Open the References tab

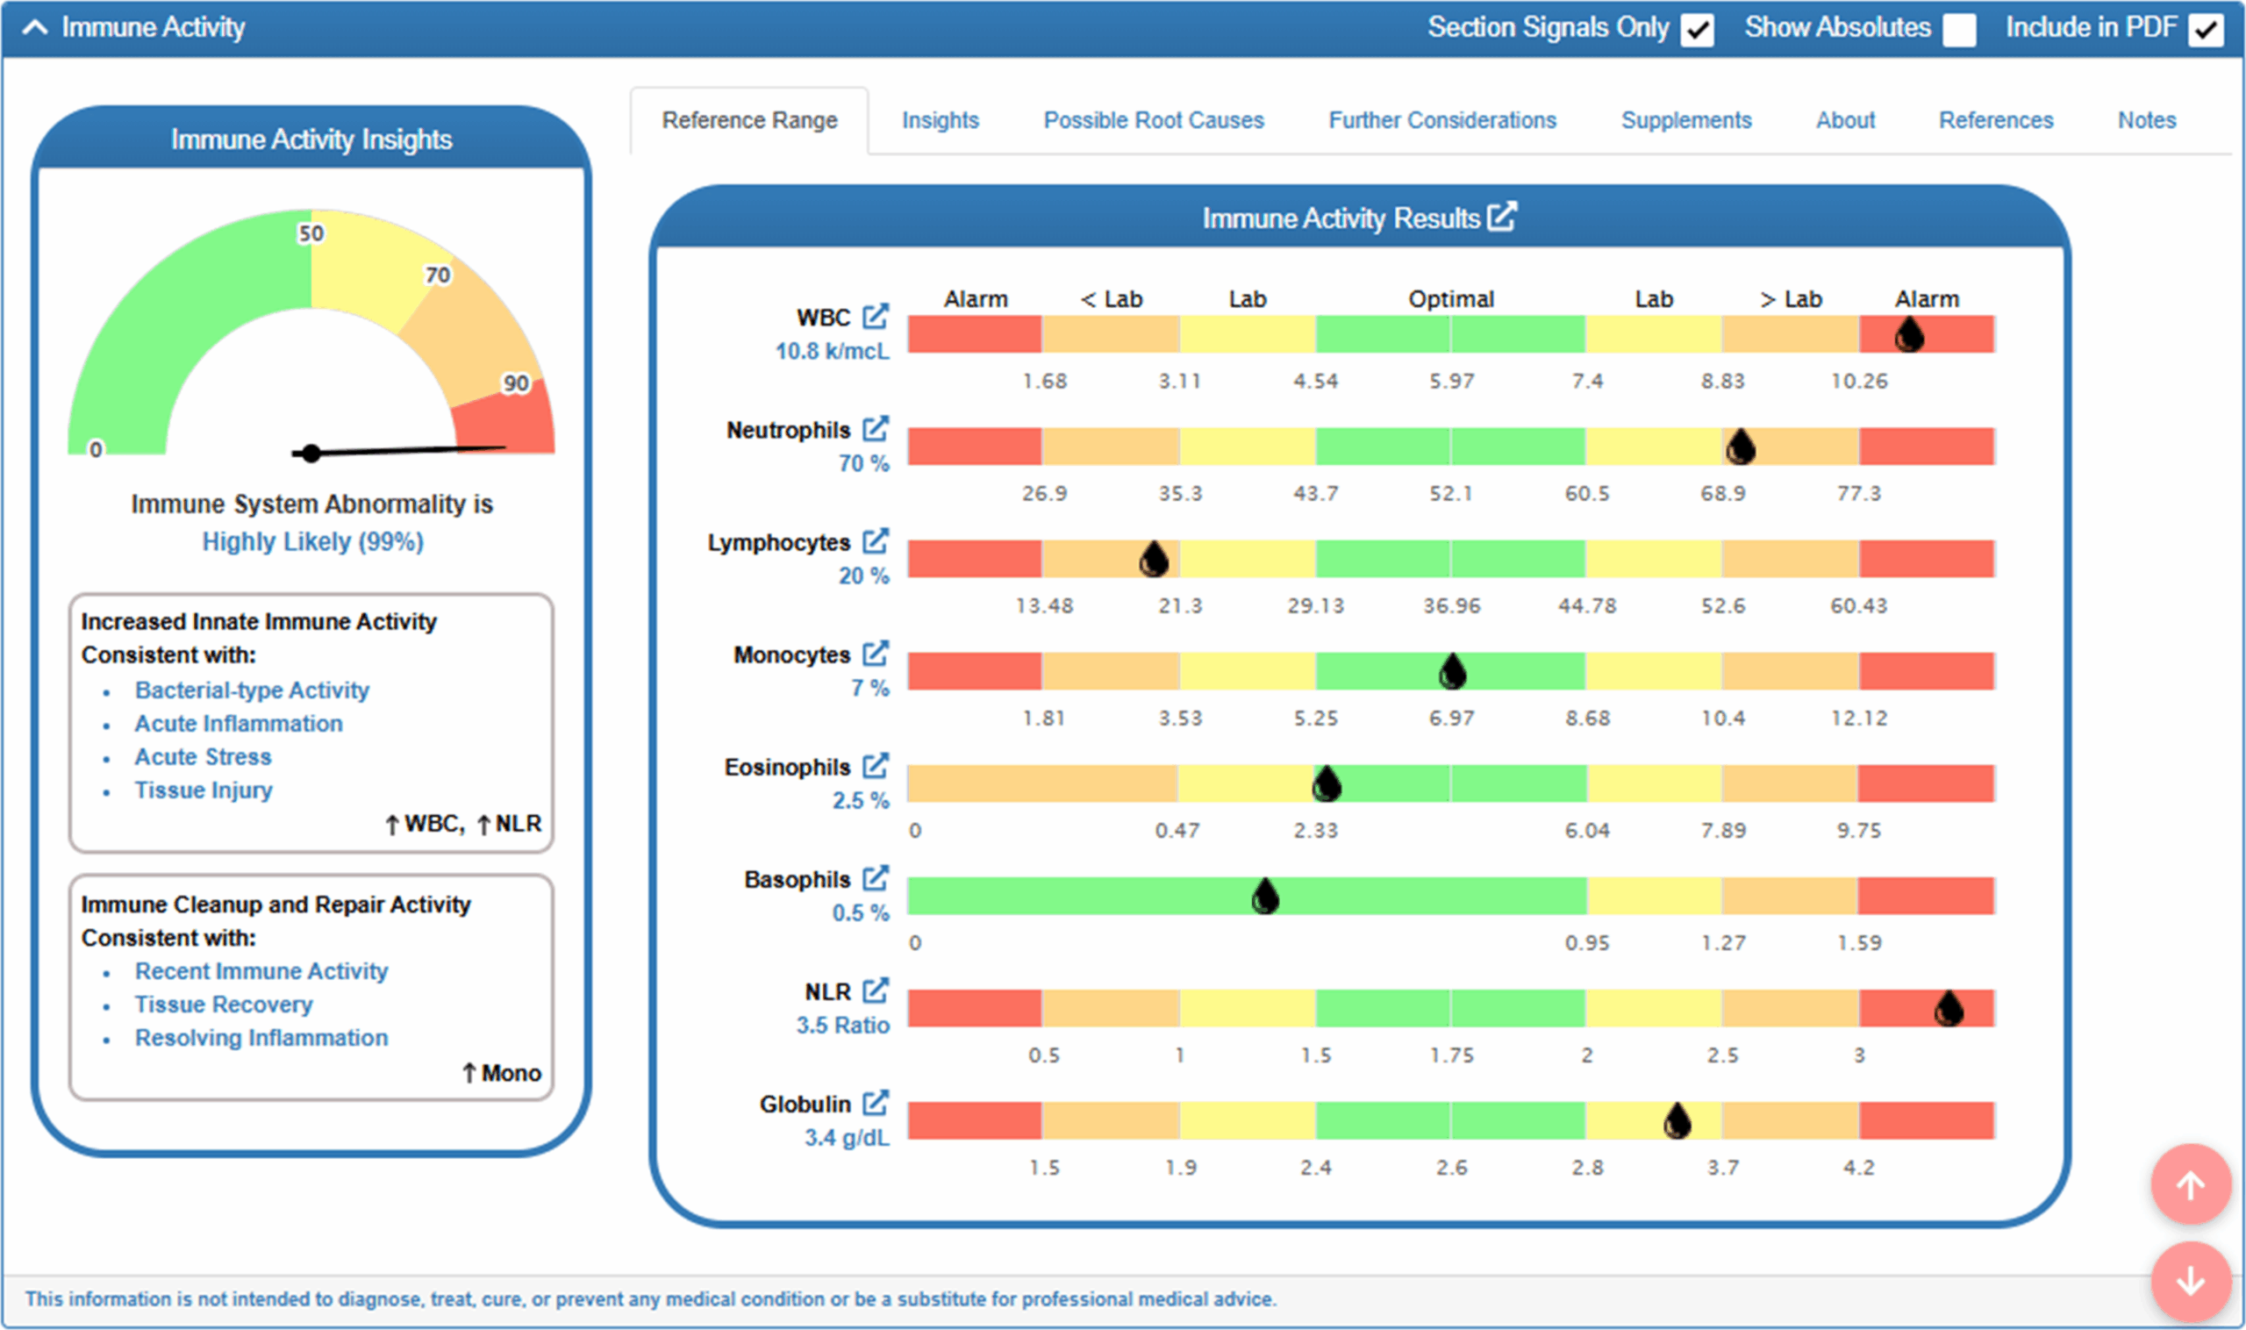coord(1996,120)
